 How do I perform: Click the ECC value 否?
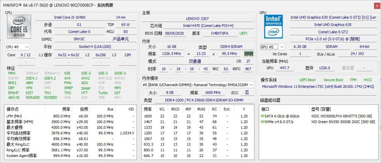pyautogui.click(x=247, y=92)
